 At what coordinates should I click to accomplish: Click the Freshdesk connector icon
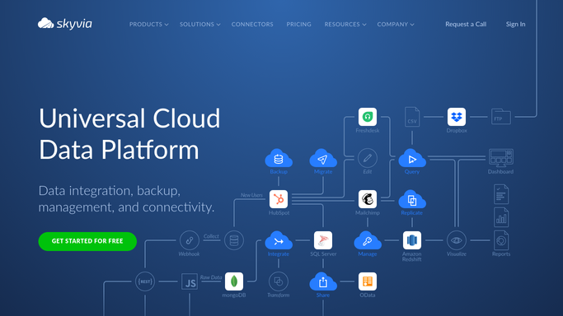[x=368, y=117]
